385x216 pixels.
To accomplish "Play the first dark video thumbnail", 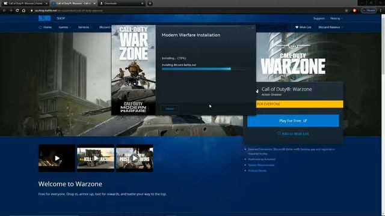I will [57, 158].
